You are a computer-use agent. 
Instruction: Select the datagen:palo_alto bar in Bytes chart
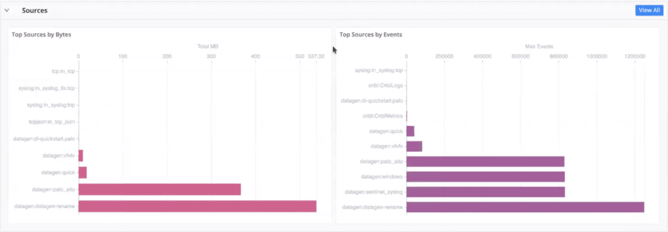(x=159, y=190)
